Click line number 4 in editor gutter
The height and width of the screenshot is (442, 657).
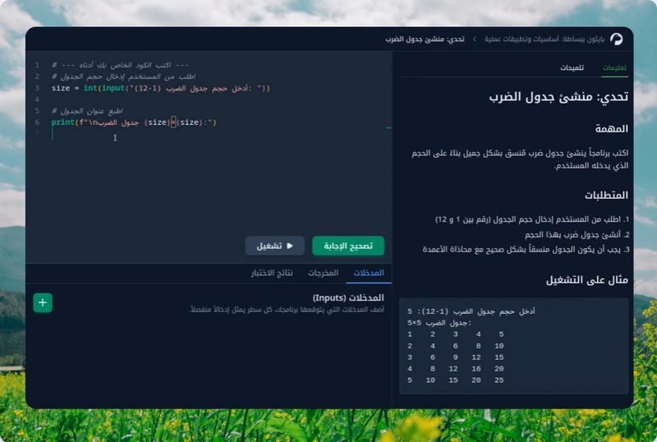[37, 99]
